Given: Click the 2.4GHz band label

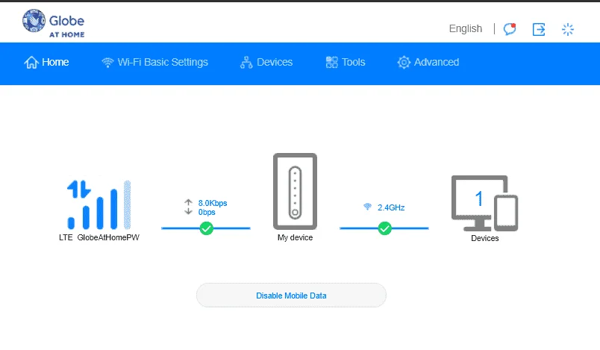Looking at the screenshot, I should point(391,207).
